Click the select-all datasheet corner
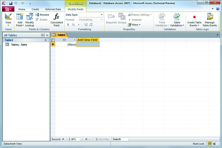222x148 pixels. point(53,40)
